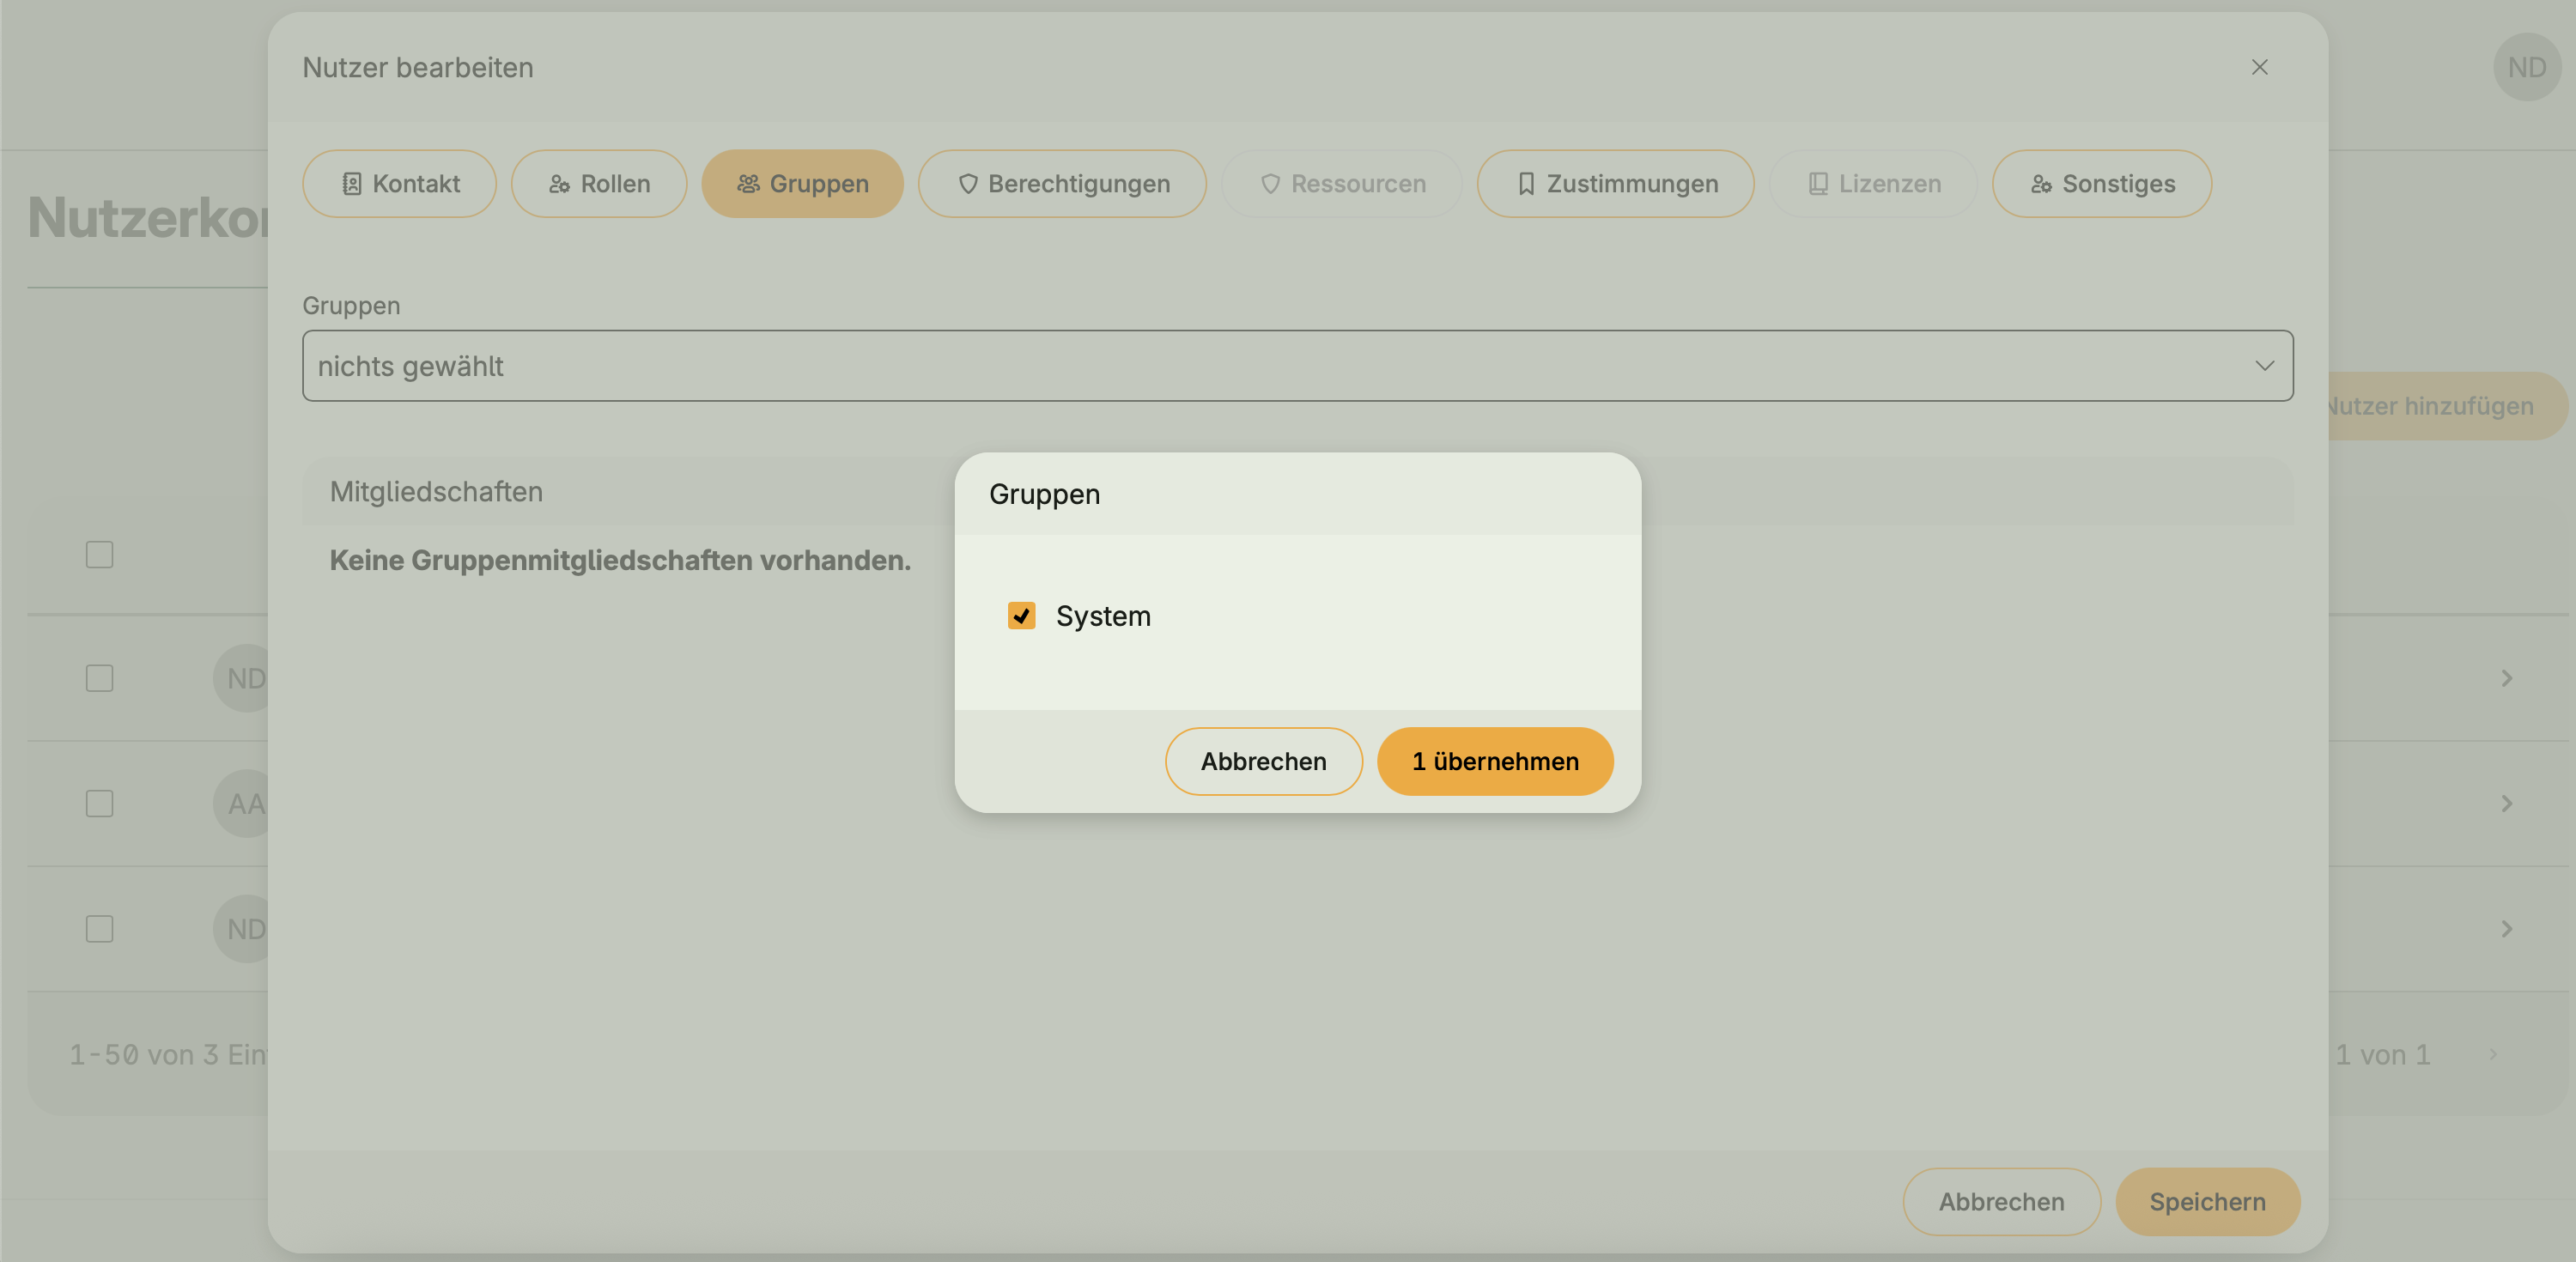Expand the first user row chevron

(2506, 678)
